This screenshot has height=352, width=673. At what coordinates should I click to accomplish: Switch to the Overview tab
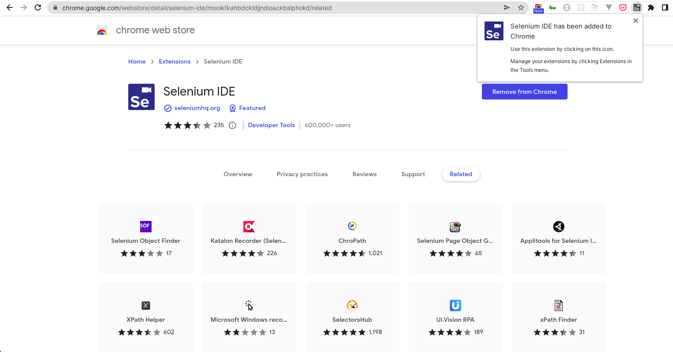238,174
